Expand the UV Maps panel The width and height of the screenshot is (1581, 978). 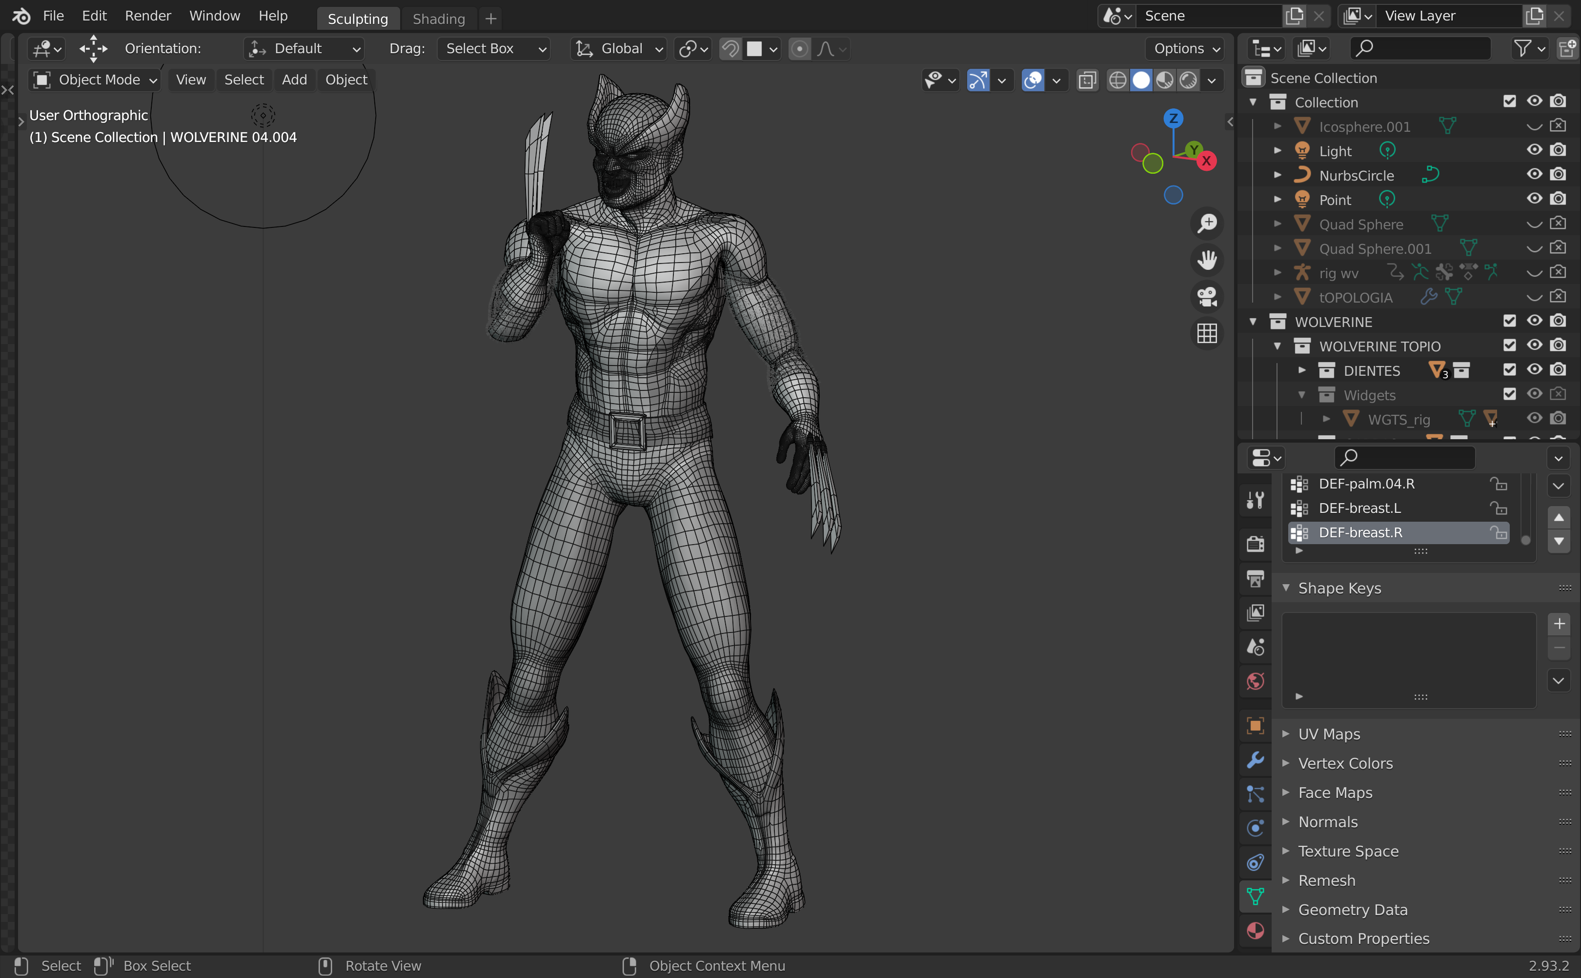pos(1329,734)
